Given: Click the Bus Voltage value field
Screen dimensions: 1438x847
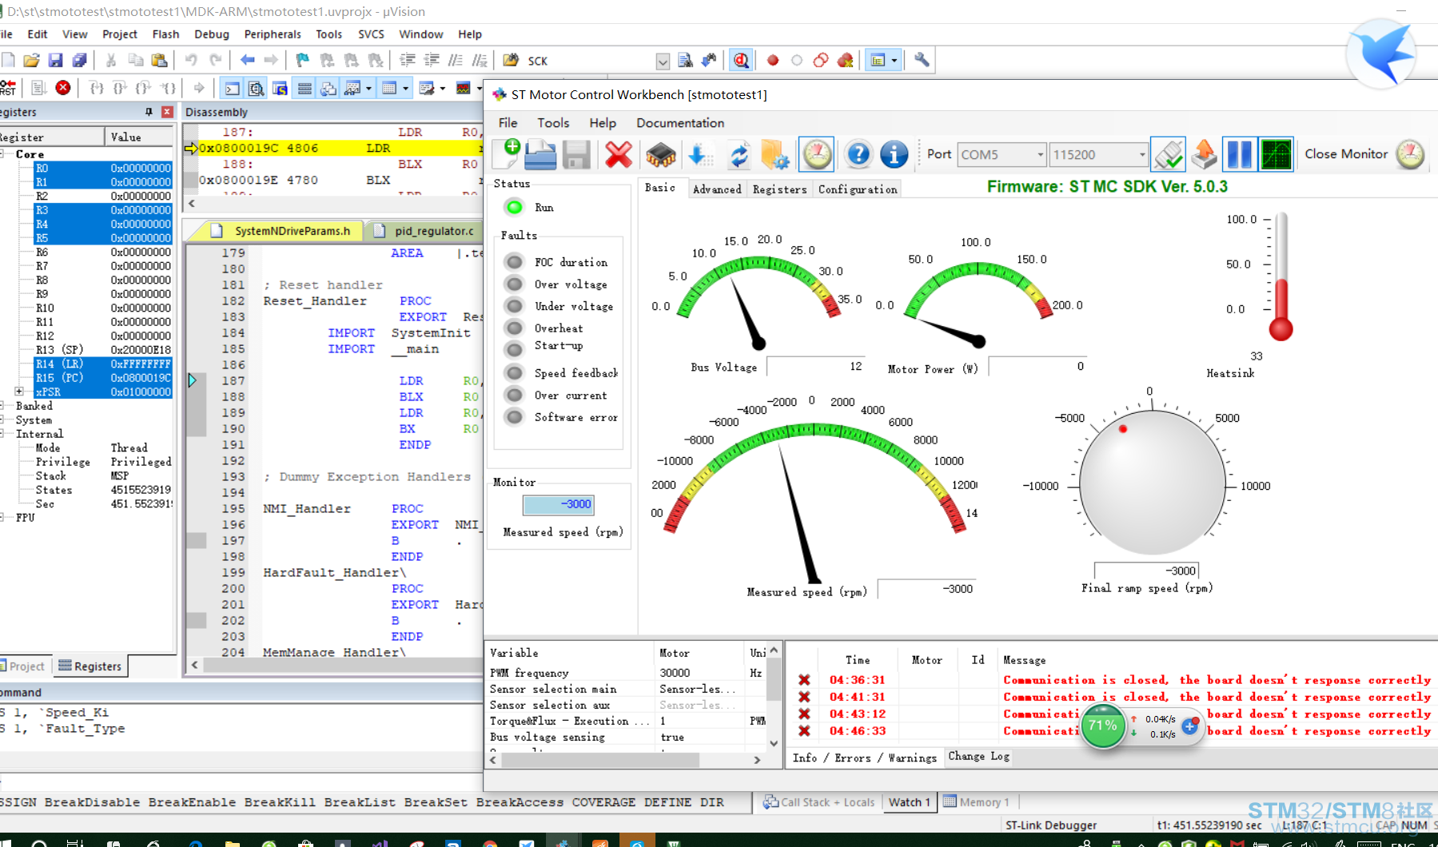Looking at the screenshot, I should tap(817, 367).
